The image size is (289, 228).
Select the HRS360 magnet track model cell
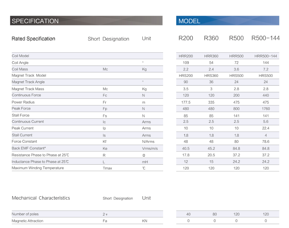[211, 76]
